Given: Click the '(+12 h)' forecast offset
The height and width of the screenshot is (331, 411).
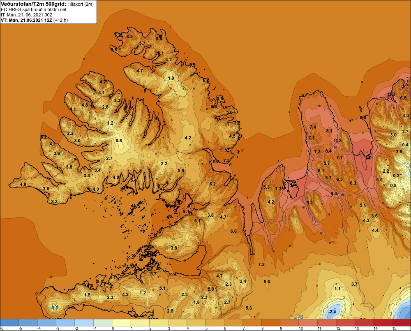Looking at the screenshot, I should 60,20.
